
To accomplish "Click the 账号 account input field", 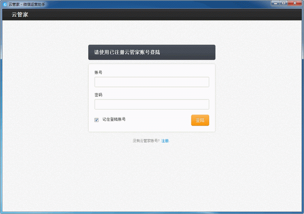I will (151, 82).
